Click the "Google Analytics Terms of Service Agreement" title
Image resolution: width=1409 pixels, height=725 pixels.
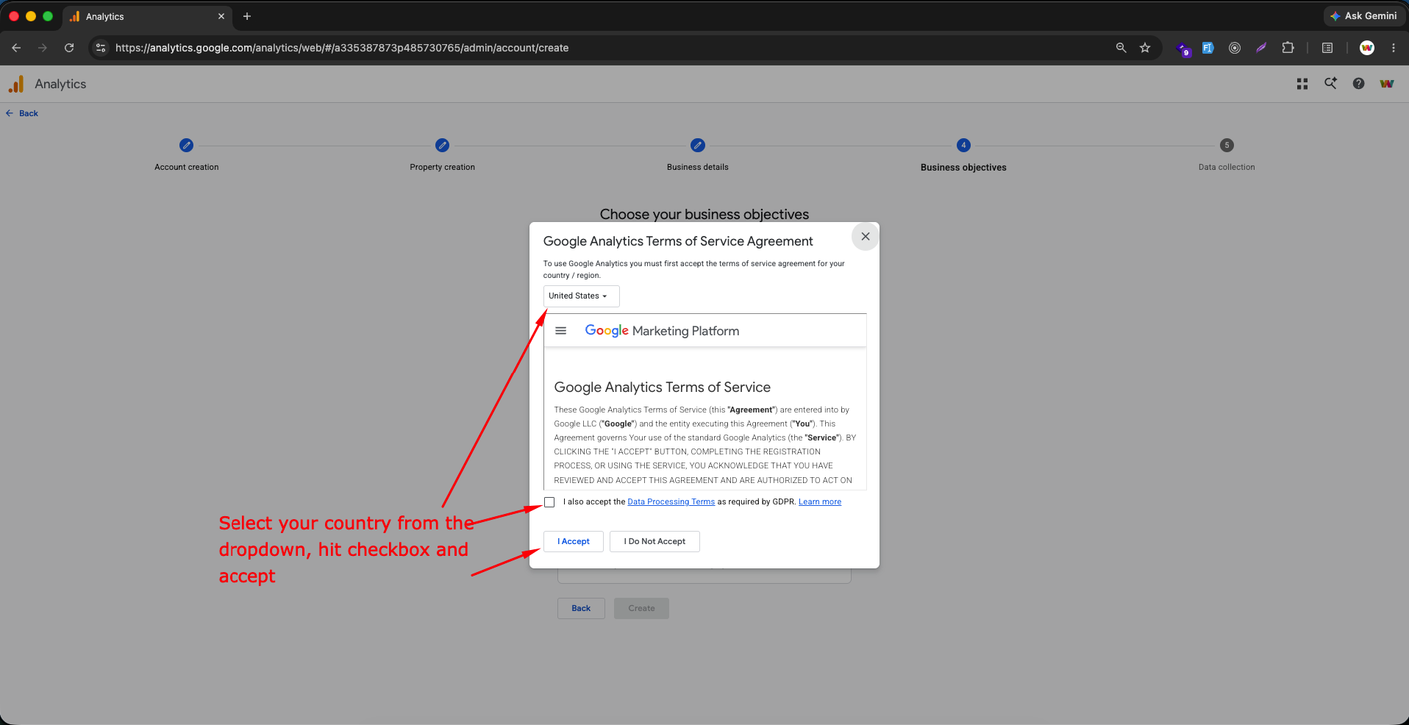tap(678, 241)
